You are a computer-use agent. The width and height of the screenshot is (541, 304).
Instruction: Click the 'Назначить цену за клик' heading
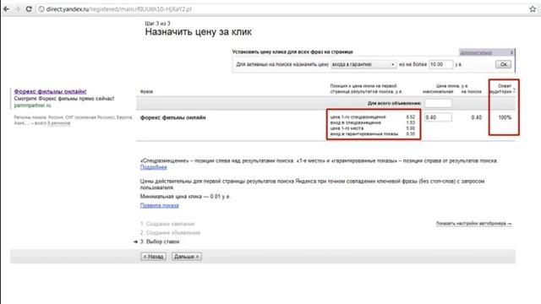tap(199, 32)
